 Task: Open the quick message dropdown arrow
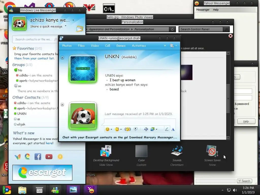pyautogui.click(x=66, y=26)
